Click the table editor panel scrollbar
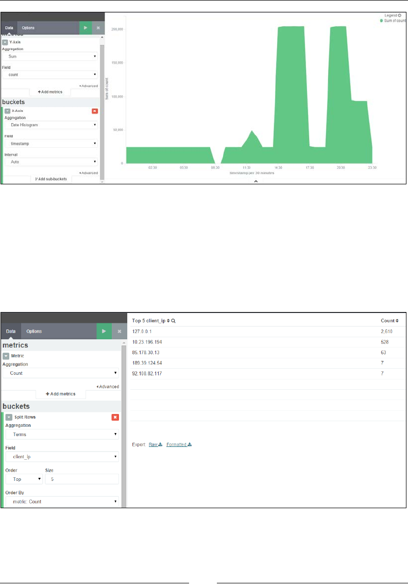The width and height of the screenshot is (408, 588). coord(124,426)
